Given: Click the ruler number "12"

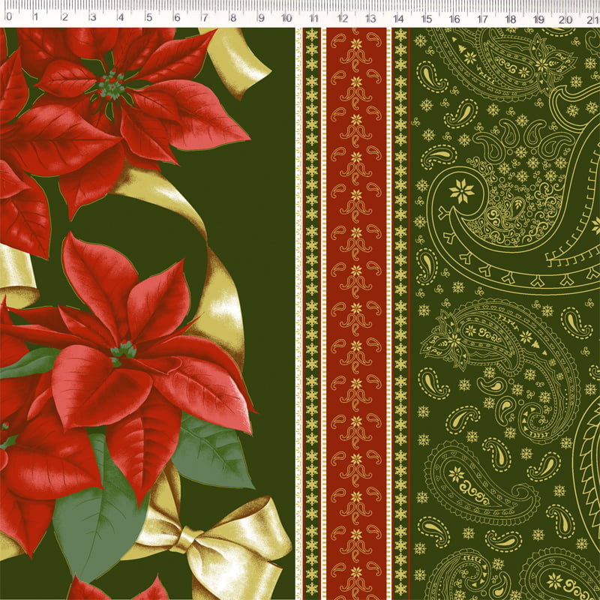Looking at the screenshot, I should pos(343,18).
